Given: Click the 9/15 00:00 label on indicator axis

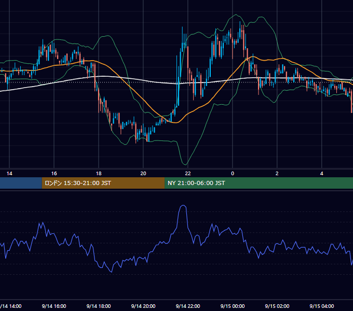Looking at the screenshot, I should [x=233, y=306].
